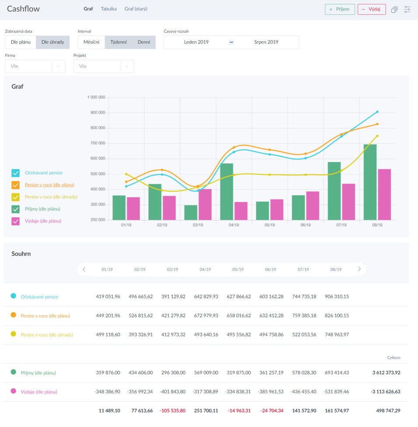418x427 pixels.
Task: Click the cyan dot beside Očekávané peníze row
Action: pyautogui.click(x=13, y=296)
